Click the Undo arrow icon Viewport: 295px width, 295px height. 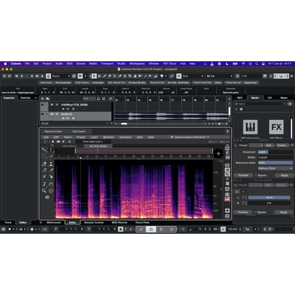pos(4,76)
